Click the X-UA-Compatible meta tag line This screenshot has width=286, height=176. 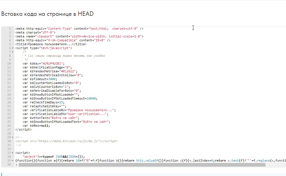coord(63,40)
